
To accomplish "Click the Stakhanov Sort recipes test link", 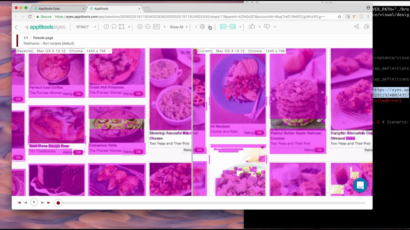I will [49, 43].
